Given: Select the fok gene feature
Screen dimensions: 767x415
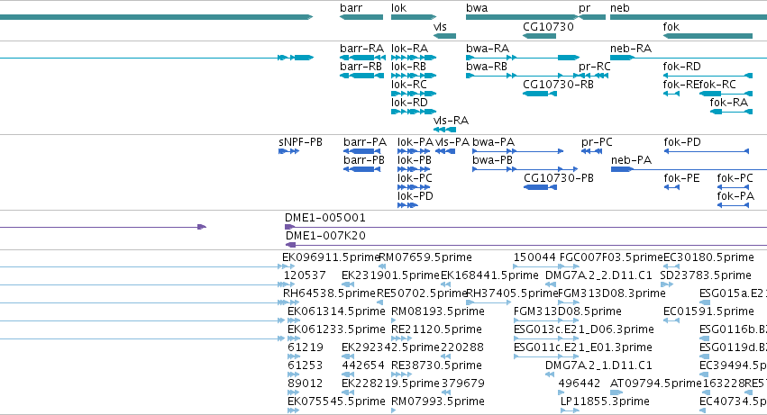Looking at the screenshot, I should (x=708, y=36).
